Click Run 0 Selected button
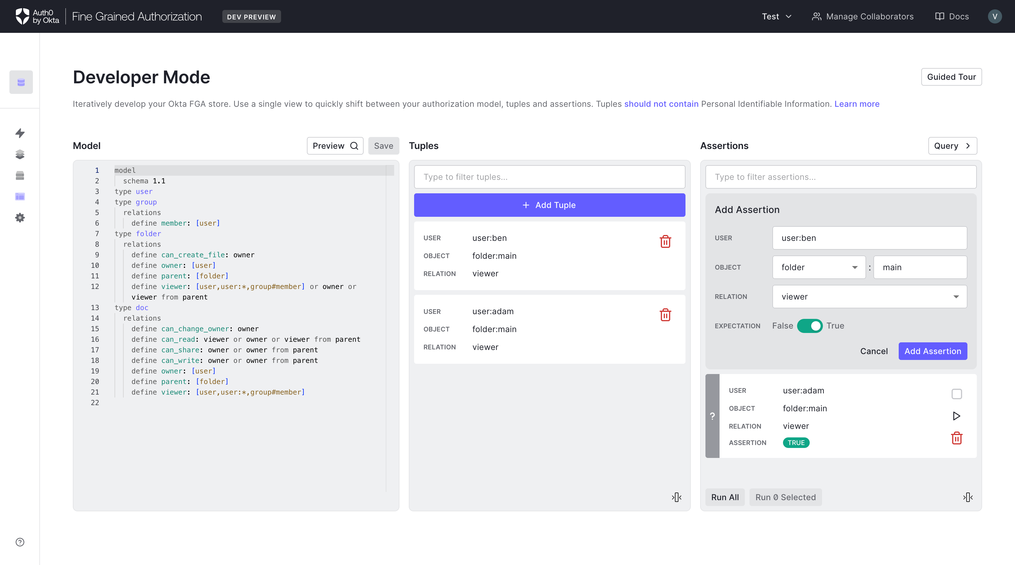 tap(785, 497)
